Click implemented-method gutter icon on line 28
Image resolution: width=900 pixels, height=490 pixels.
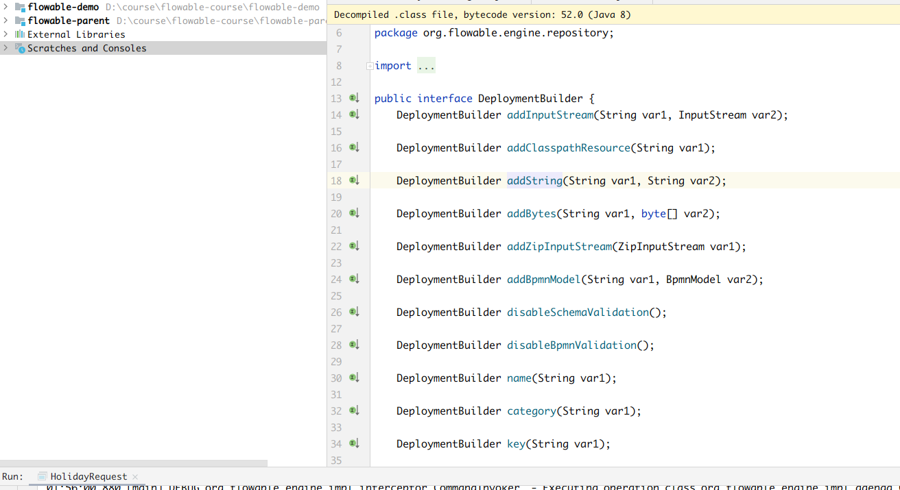[x=354, y=345]
